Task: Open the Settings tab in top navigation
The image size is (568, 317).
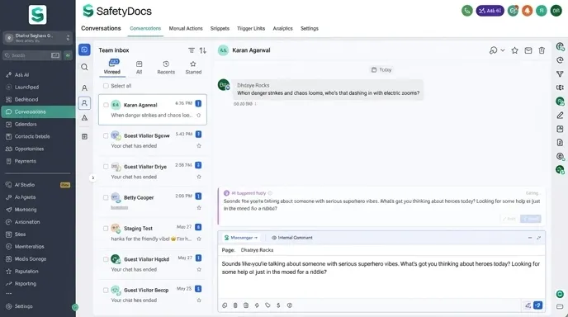Action: pos(310,28)
